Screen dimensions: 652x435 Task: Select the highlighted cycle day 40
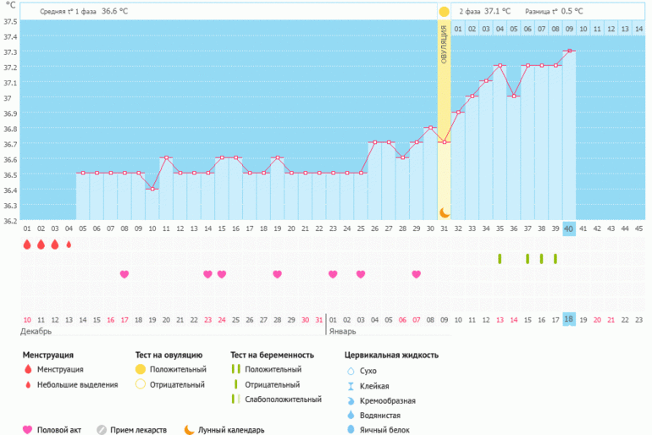point(569,229)
